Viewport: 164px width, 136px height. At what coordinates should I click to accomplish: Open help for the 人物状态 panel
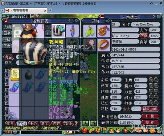click(x=154, y=17)
